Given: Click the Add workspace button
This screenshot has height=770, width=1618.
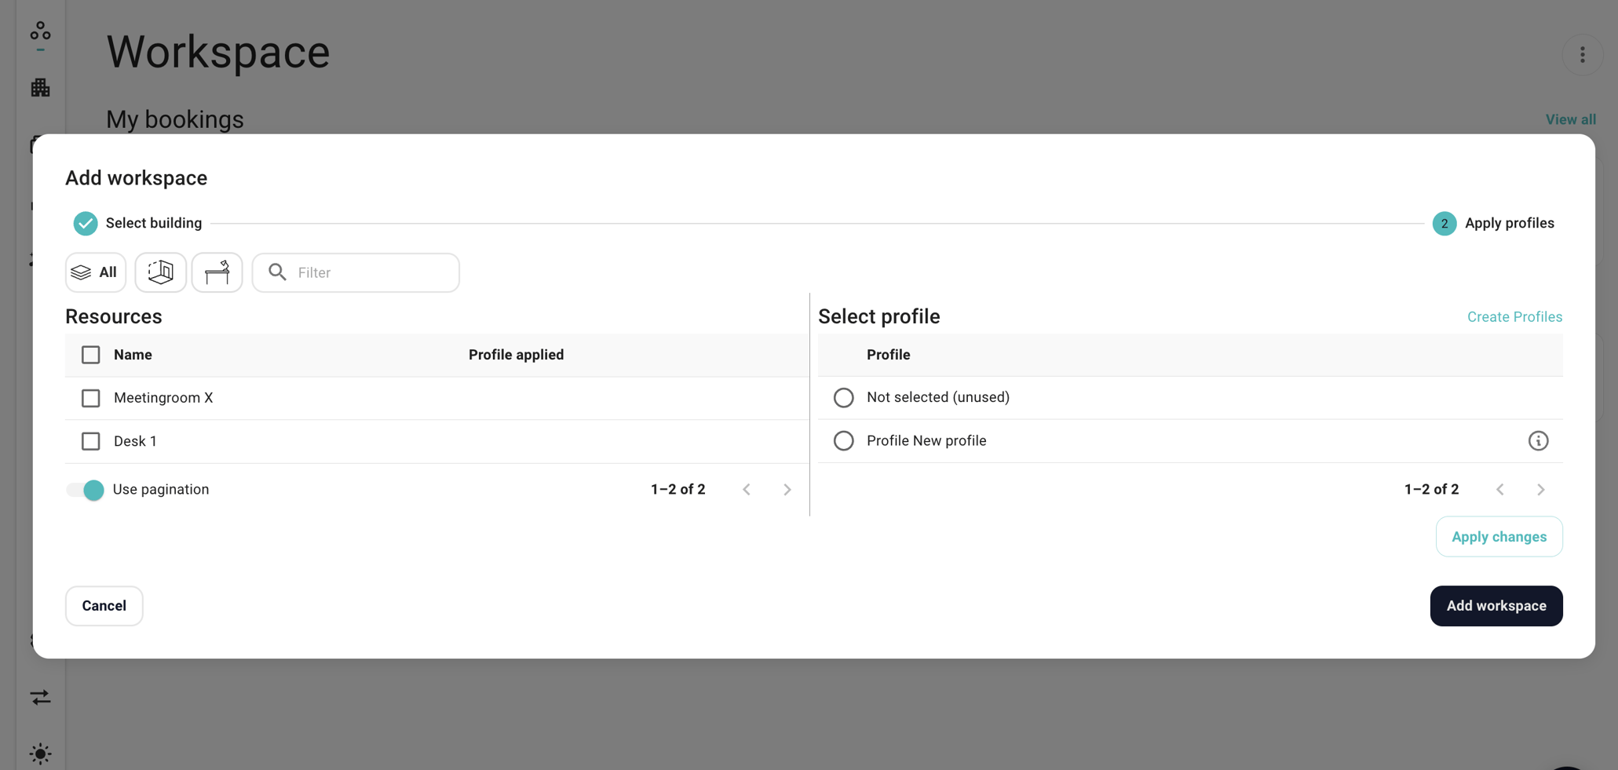Looking at the screenshot, I should point(1496,606).
